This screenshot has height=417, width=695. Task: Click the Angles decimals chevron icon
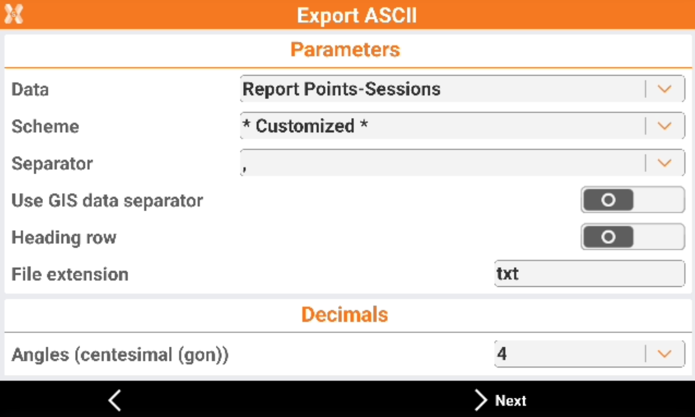664,354
